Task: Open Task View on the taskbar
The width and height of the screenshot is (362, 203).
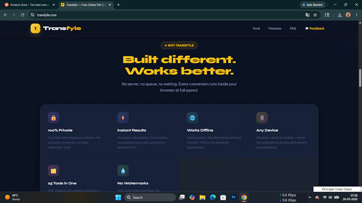Action: 182,197
